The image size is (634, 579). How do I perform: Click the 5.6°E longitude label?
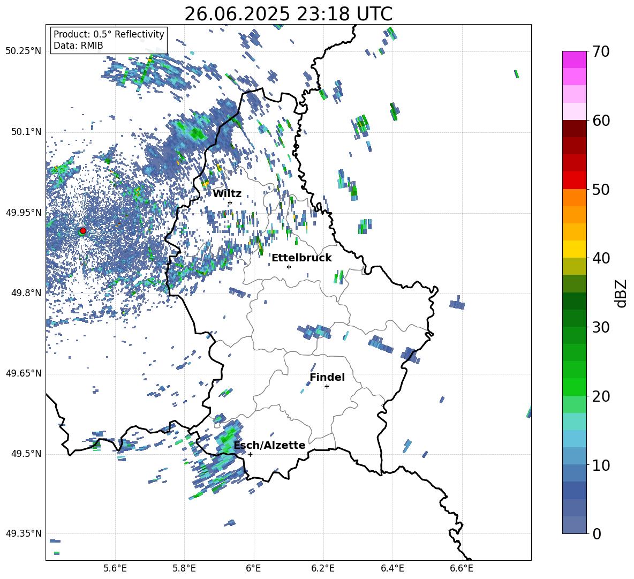point(115,569)
